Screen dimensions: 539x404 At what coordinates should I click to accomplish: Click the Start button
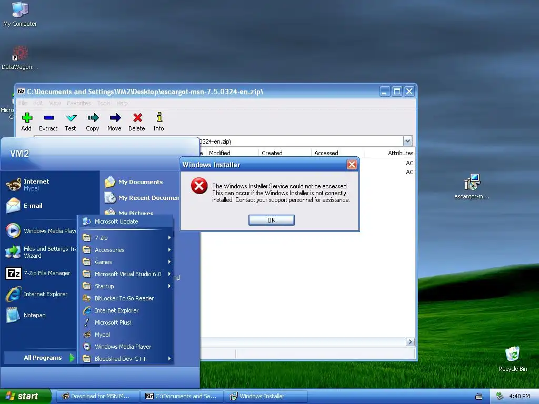[x=25, y=396]
